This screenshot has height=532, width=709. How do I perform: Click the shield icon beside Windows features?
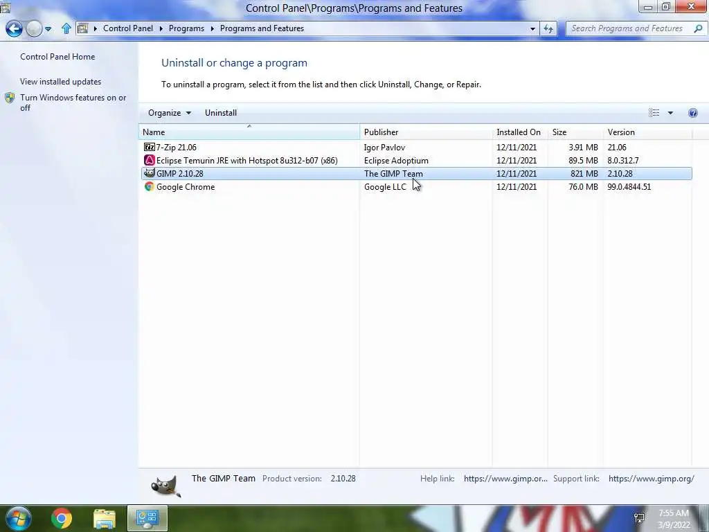[x=10, y=98]
